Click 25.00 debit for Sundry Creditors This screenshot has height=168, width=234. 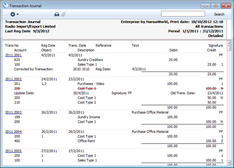point(173,60)
